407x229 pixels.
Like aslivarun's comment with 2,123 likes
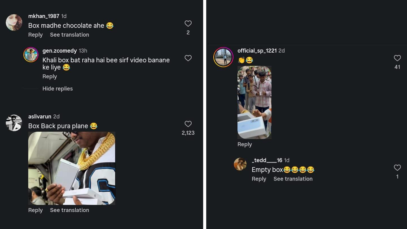pos(188,124)
